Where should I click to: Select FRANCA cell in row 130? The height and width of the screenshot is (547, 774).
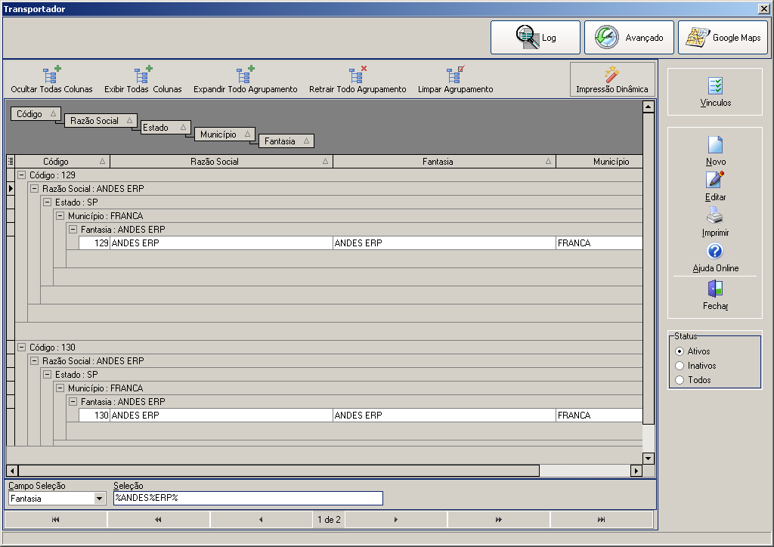click(x=599, y=416)
